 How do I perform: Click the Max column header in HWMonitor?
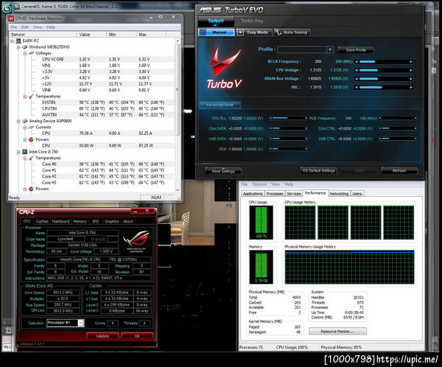click(151, 35)
